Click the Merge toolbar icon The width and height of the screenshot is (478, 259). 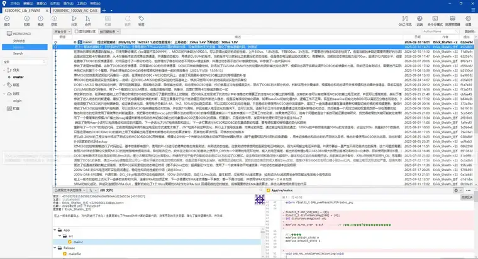(88, 20)
